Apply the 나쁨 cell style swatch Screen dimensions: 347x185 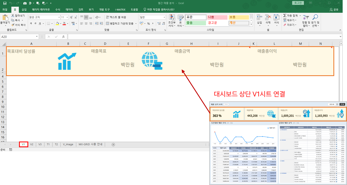coord(217,17)
